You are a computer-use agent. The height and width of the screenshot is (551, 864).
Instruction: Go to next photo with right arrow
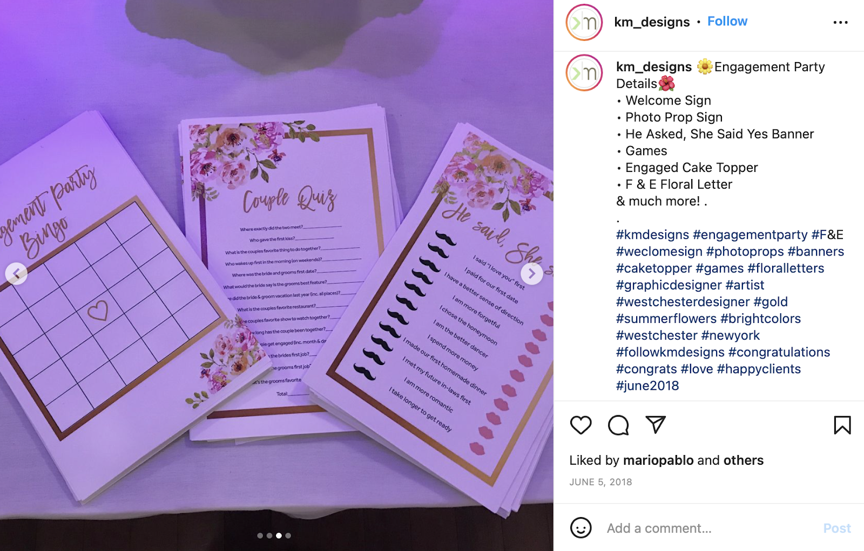point(532,274)
